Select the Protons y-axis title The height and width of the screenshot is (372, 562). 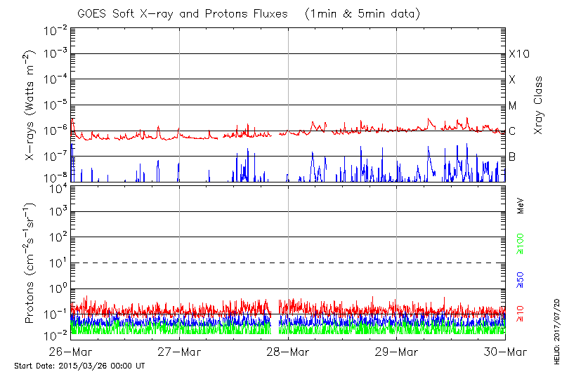tap(30, 263)
